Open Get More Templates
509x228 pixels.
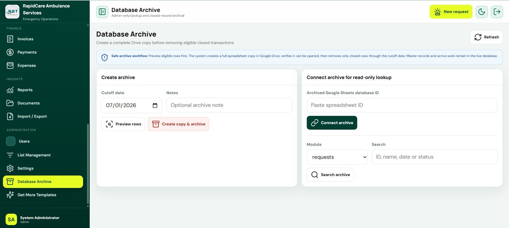tap(43, 195)
